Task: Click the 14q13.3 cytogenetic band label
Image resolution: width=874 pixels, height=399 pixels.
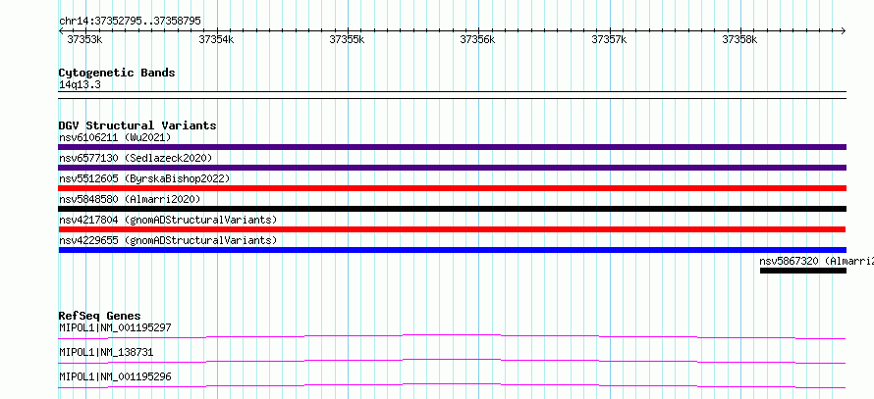Action: coord(80,85)
